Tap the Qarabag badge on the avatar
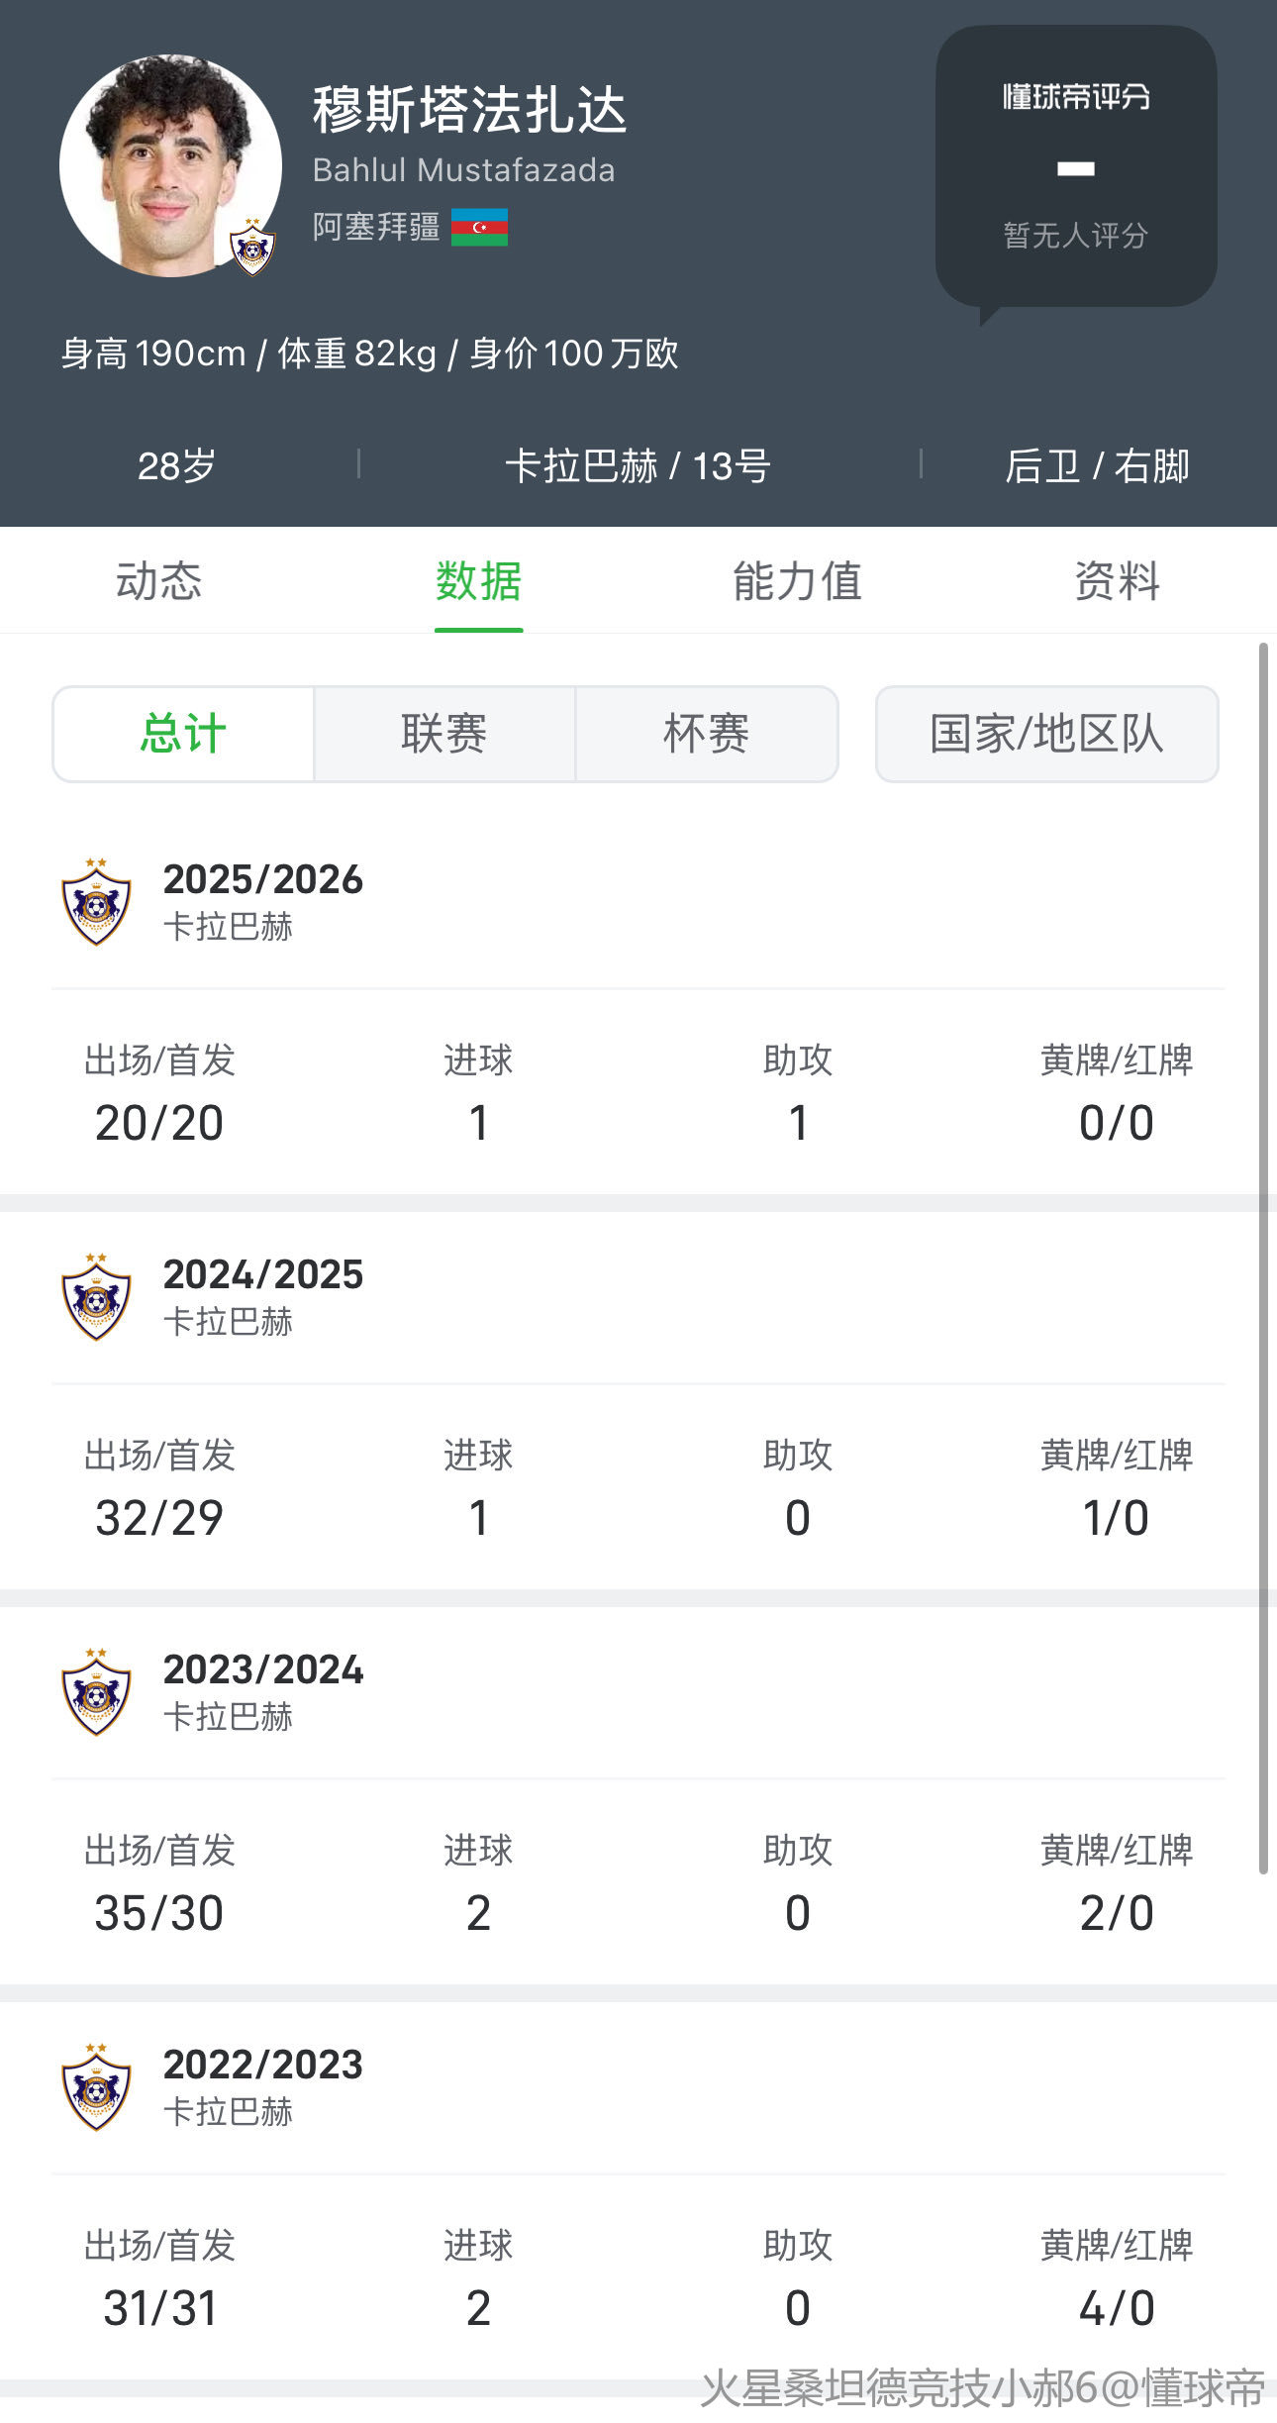This screenshot has width=1277, height=2423. [x=252, y=249]
